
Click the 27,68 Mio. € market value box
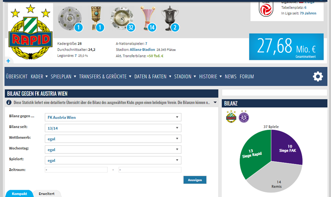point(286,47)
